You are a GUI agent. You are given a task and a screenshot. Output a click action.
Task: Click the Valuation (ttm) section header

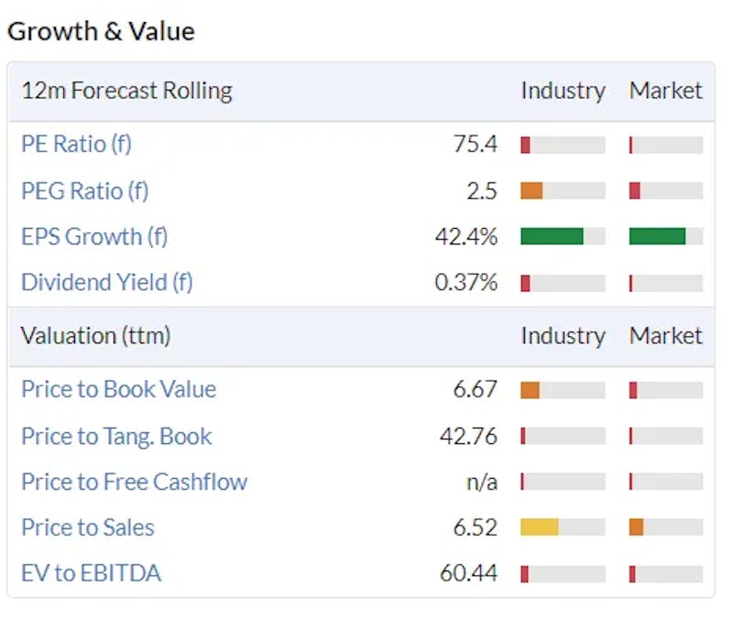click(95, 336)
